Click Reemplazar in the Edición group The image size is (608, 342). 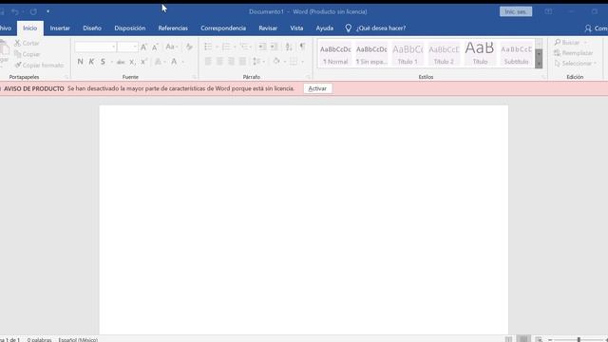point(574,53)
